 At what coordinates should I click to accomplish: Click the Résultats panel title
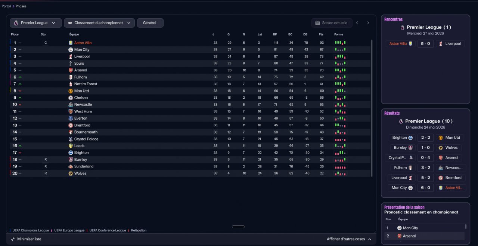point(392,113)
